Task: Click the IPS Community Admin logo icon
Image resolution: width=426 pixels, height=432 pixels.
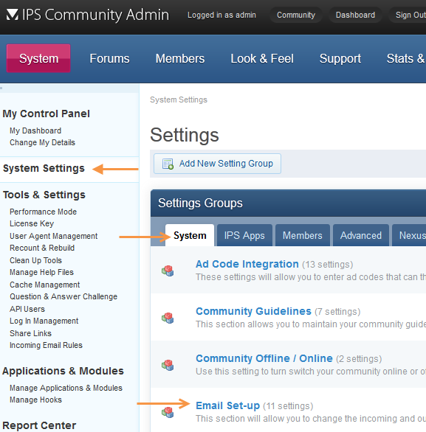Action: [13, 15]
